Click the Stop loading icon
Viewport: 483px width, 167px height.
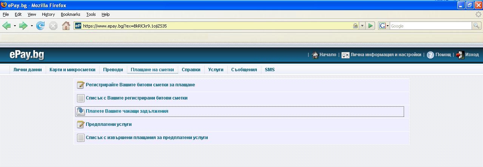53,26
